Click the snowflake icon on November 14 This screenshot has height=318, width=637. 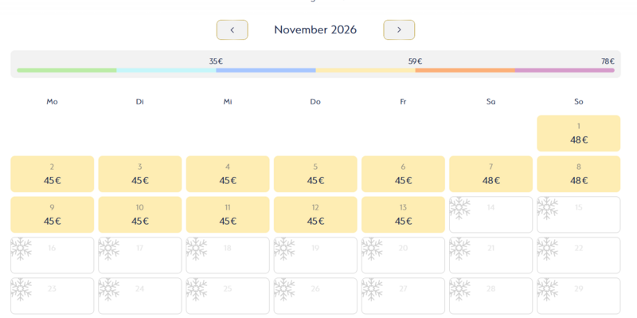click(x=460, y=208)
